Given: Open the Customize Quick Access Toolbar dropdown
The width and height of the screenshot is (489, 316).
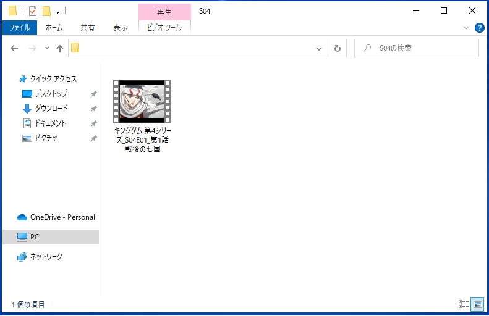Looking at the screenshot, I should pos(57,12).
